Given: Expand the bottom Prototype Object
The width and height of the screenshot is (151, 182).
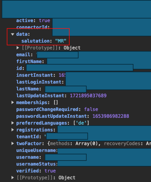Looking at the screenshot, I should click(x=13, y=178).
